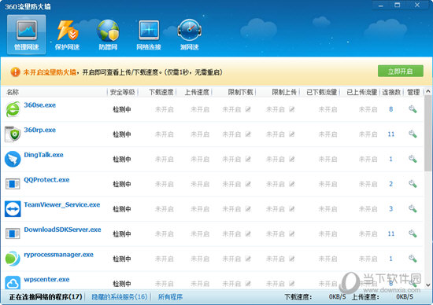Sort by 下载速度 column header
Image resolution: width=433 pixels, height=305 pixels.
click(x=161, y=92)
